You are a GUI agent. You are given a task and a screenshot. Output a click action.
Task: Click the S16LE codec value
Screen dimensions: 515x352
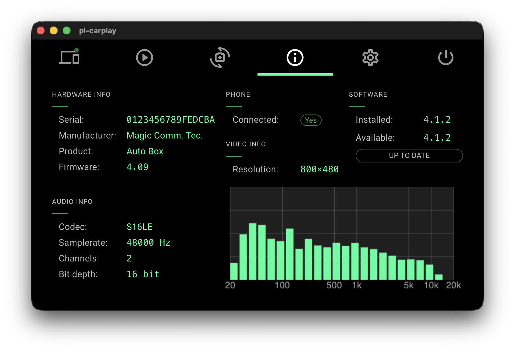[139, 227]
